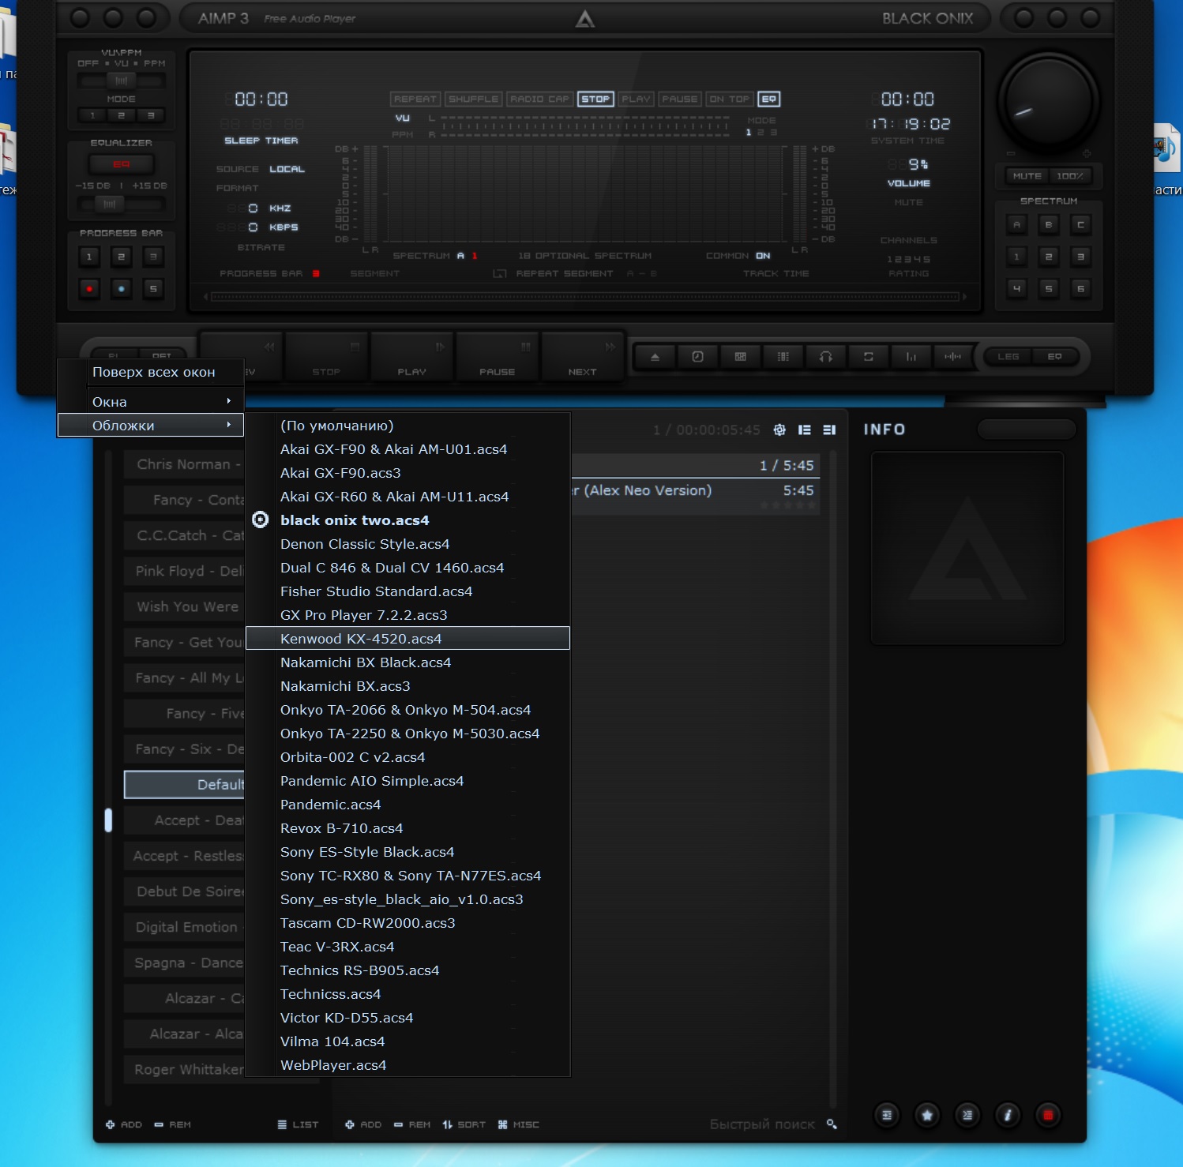
Task: Click the eject/open file icon button
Action: pyautogui.click(x=655, y=357)
